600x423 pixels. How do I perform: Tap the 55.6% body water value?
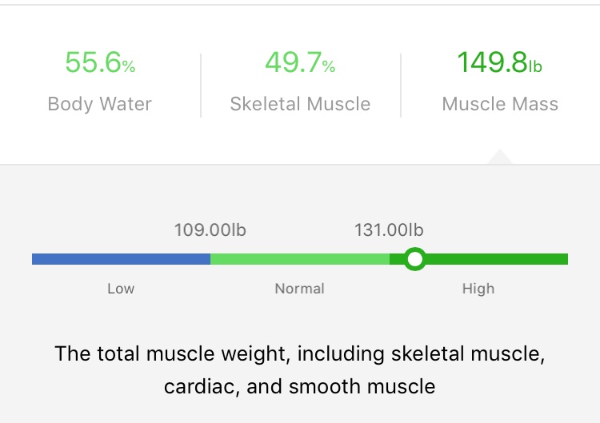100,62
